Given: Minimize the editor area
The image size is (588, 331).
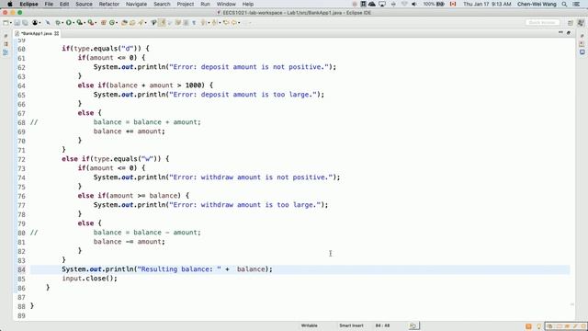Looking at the screenshot, I should pyautogui.click(x=560, y=33).
